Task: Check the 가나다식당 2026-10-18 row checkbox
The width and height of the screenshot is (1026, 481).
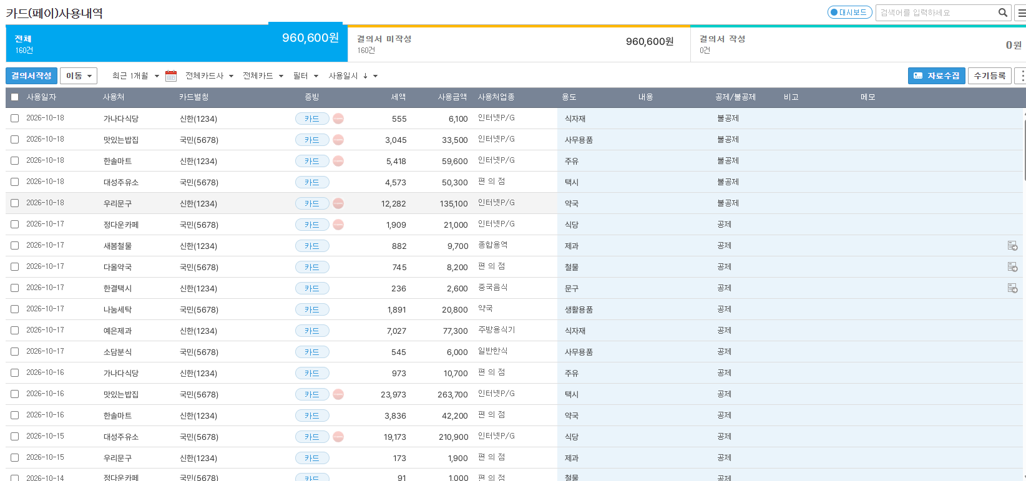Action: 14,119
